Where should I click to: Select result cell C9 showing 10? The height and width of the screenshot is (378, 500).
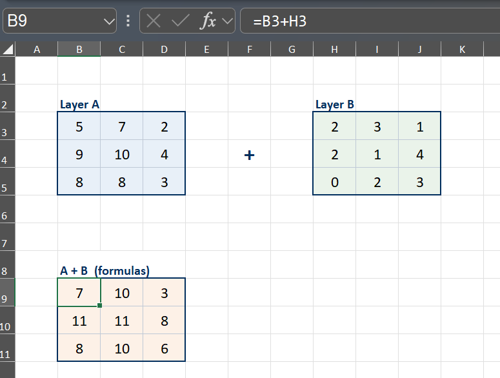click(x=122, y=292)
